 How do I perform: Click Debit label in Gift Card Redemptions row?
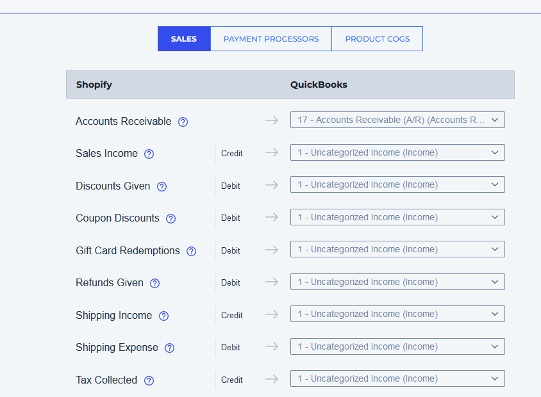(x=231, y=251)
